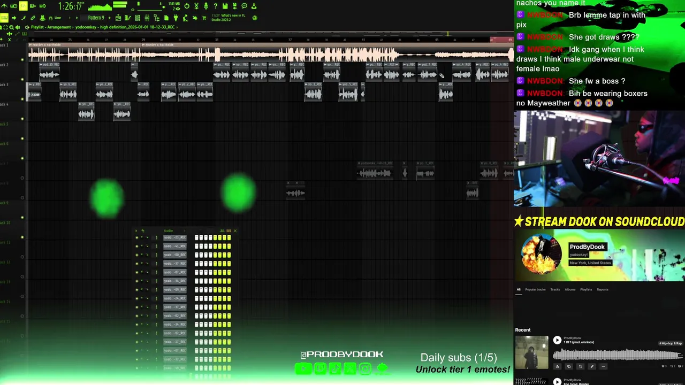Screen dimensions: 685x385
Task: Click the zoom magnifier icon in playlist toolbar
Action: tap(11, 27)
